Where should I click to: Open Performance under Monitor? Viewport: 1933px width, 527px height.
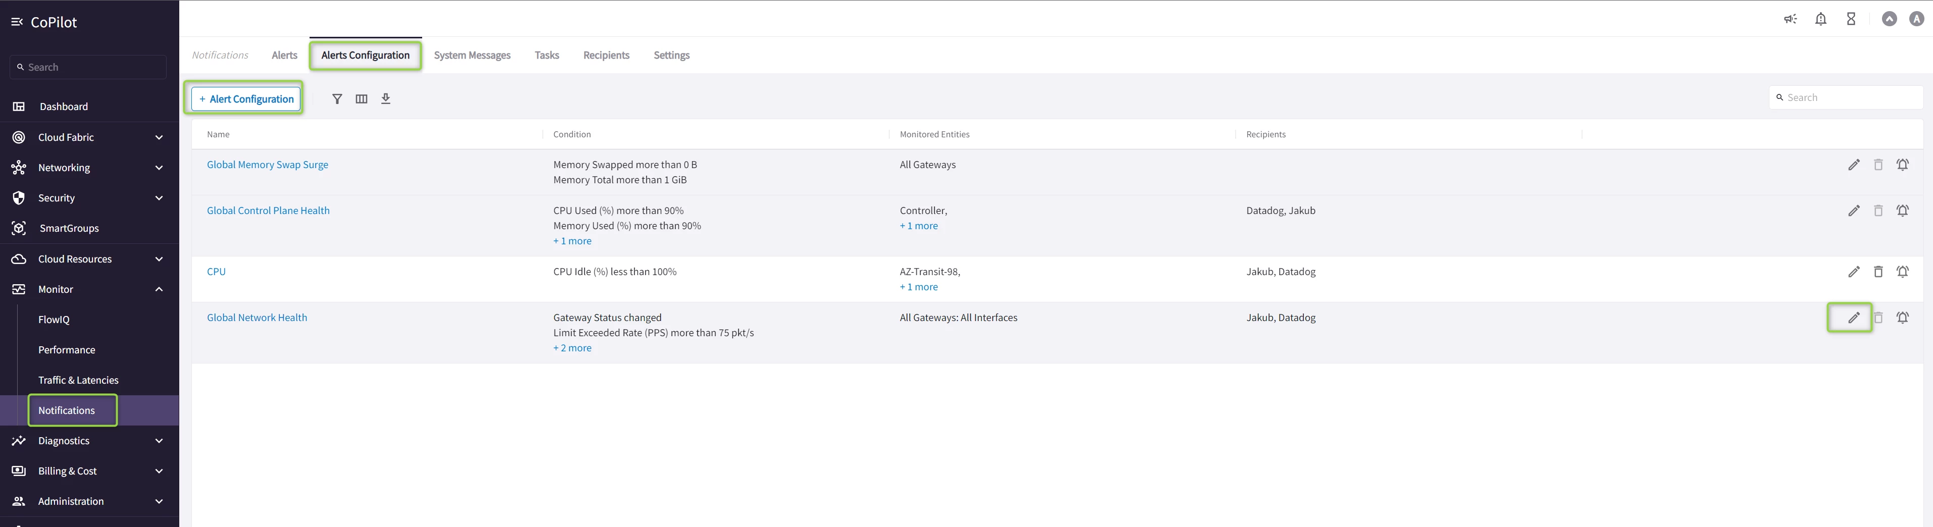[x=67, y=350]
